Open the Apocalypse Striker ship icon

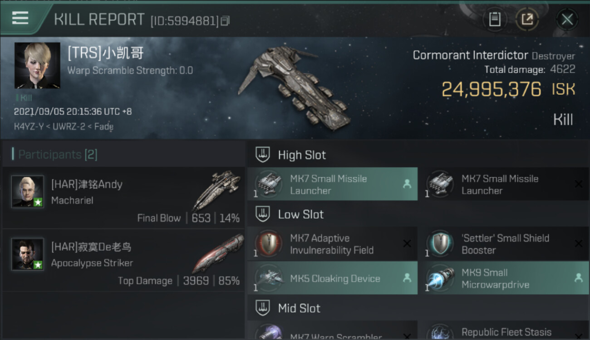[x=218, y=253]
